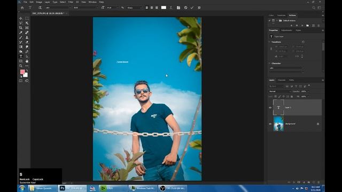Convert the text to 3D
The height and width of the screenshot is (192, 342).
click(x=199, y=7)
